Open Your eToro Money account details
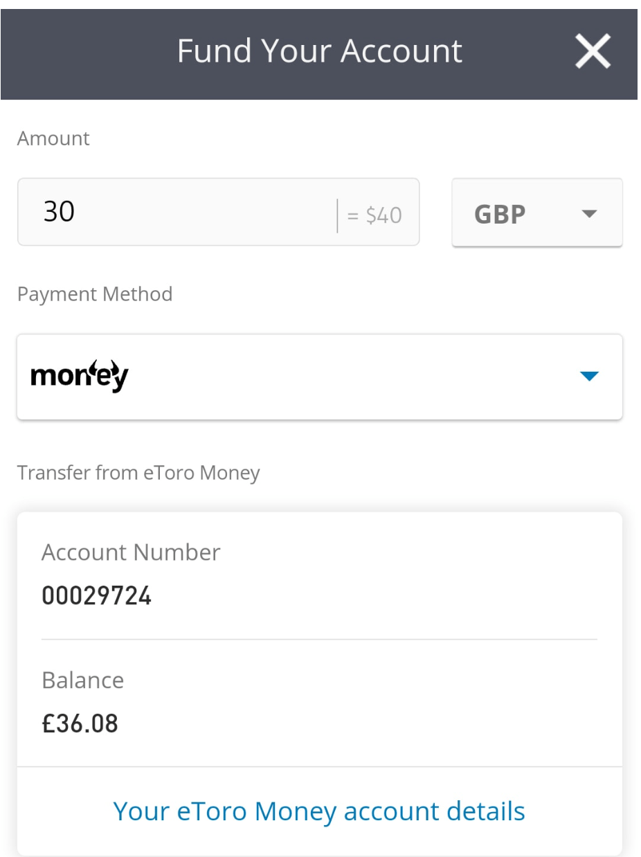This screenshot has height=857, width=641. click(x=319, y=811)
